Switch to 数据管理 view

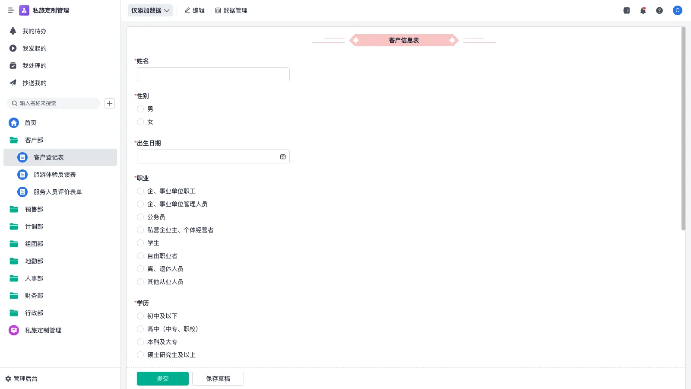coord(231,10)
